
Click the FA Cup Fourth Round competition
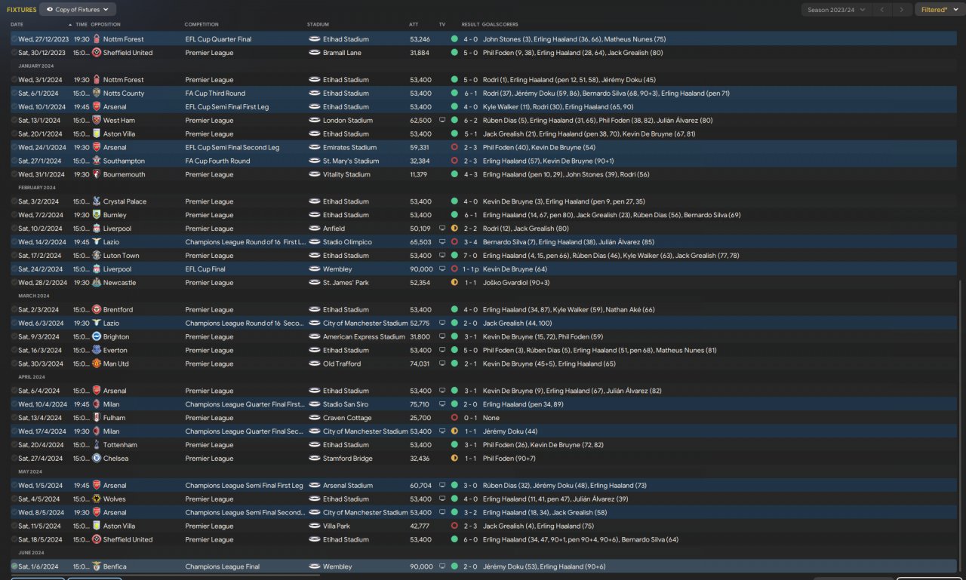(217, 161)
